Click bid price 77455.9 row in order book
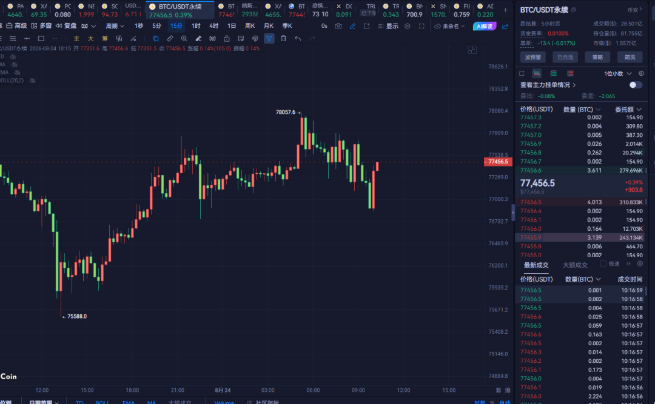This screenshot has width=655, height=404. [x=580, y=237]
